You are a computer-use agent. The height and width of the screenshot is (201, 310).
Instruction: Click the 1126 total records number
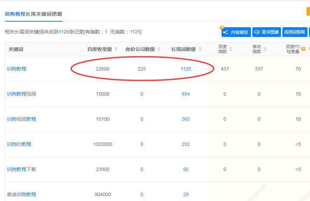pyautogui.click(x=64, y=32)
